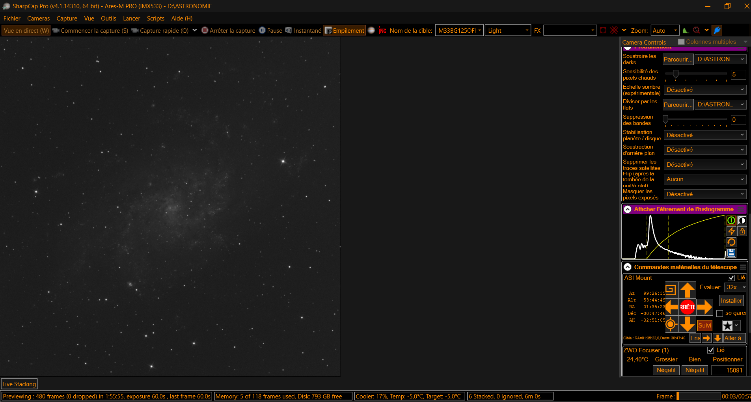Click the red crossed reticule icon
The height and width of the screenshot is (402, 751).
click(x=614, y=30)
